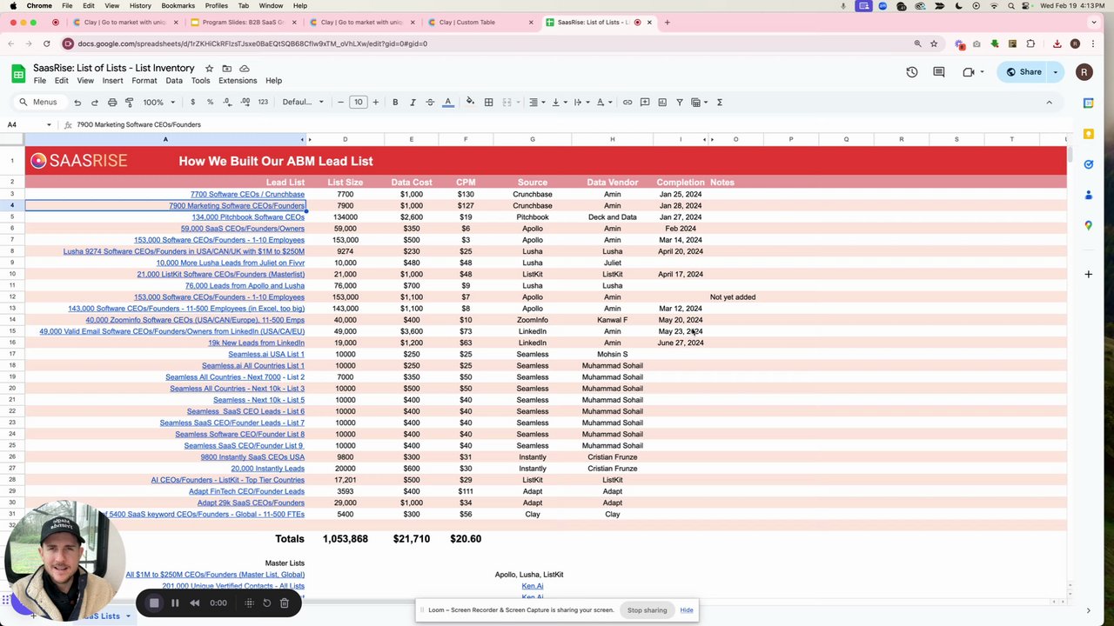Open 9800 Instantly SaaS CEOs USA link
Viewport: 1114px width, 626px height.
point(252,457)
